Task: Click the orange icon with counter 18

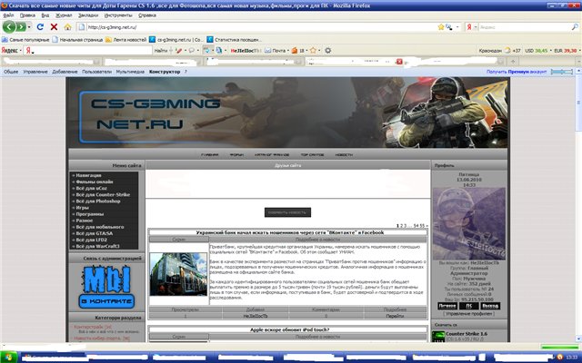Action: [295, 51]
